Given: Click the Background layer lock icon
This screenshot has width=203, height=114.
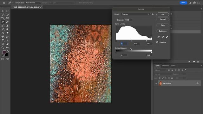Looking at the screenshot, I should coord(198,83).
